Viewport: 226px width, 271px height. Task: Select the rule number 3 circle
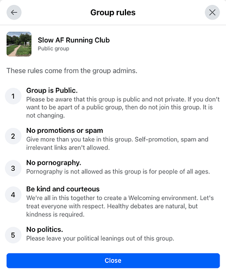[x=13, y=168]
